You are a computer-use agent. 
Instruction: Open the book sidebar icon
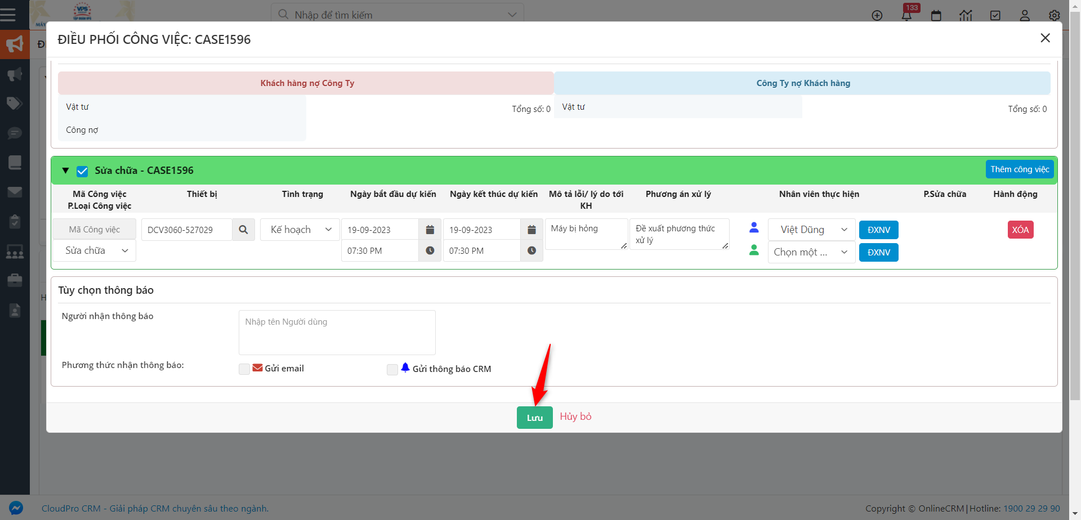15,163
